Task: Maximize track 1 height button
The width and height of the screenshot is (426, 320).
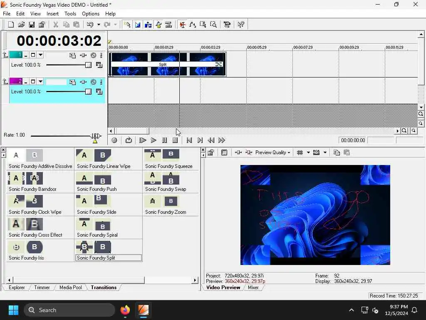Action: 33,55
